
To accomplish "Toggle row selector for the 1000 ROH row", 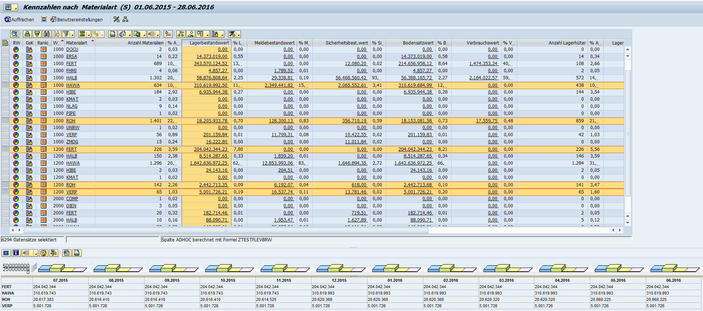I will coord(5,121).
